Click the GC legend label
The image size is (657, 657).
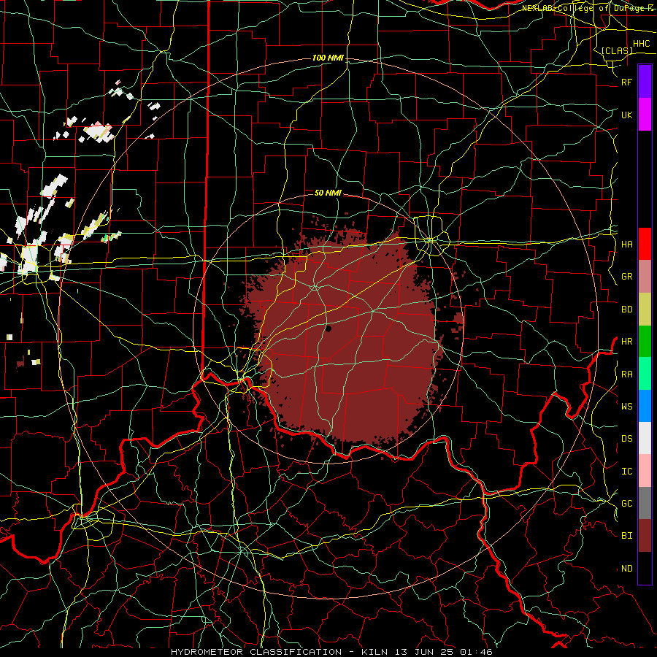click(626, 503)
